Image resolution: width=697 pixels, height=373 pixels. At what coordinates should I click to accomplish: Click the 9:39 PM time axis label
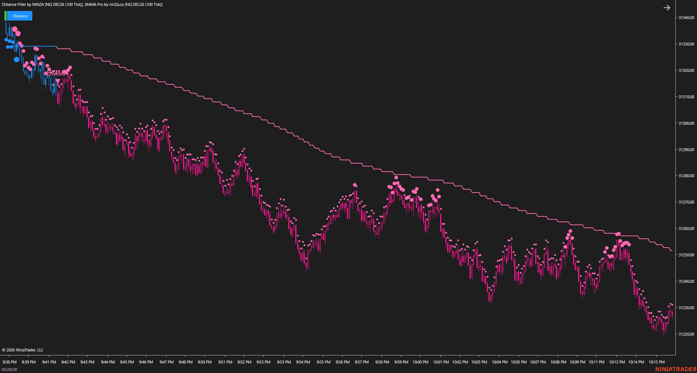pos(29,362)
